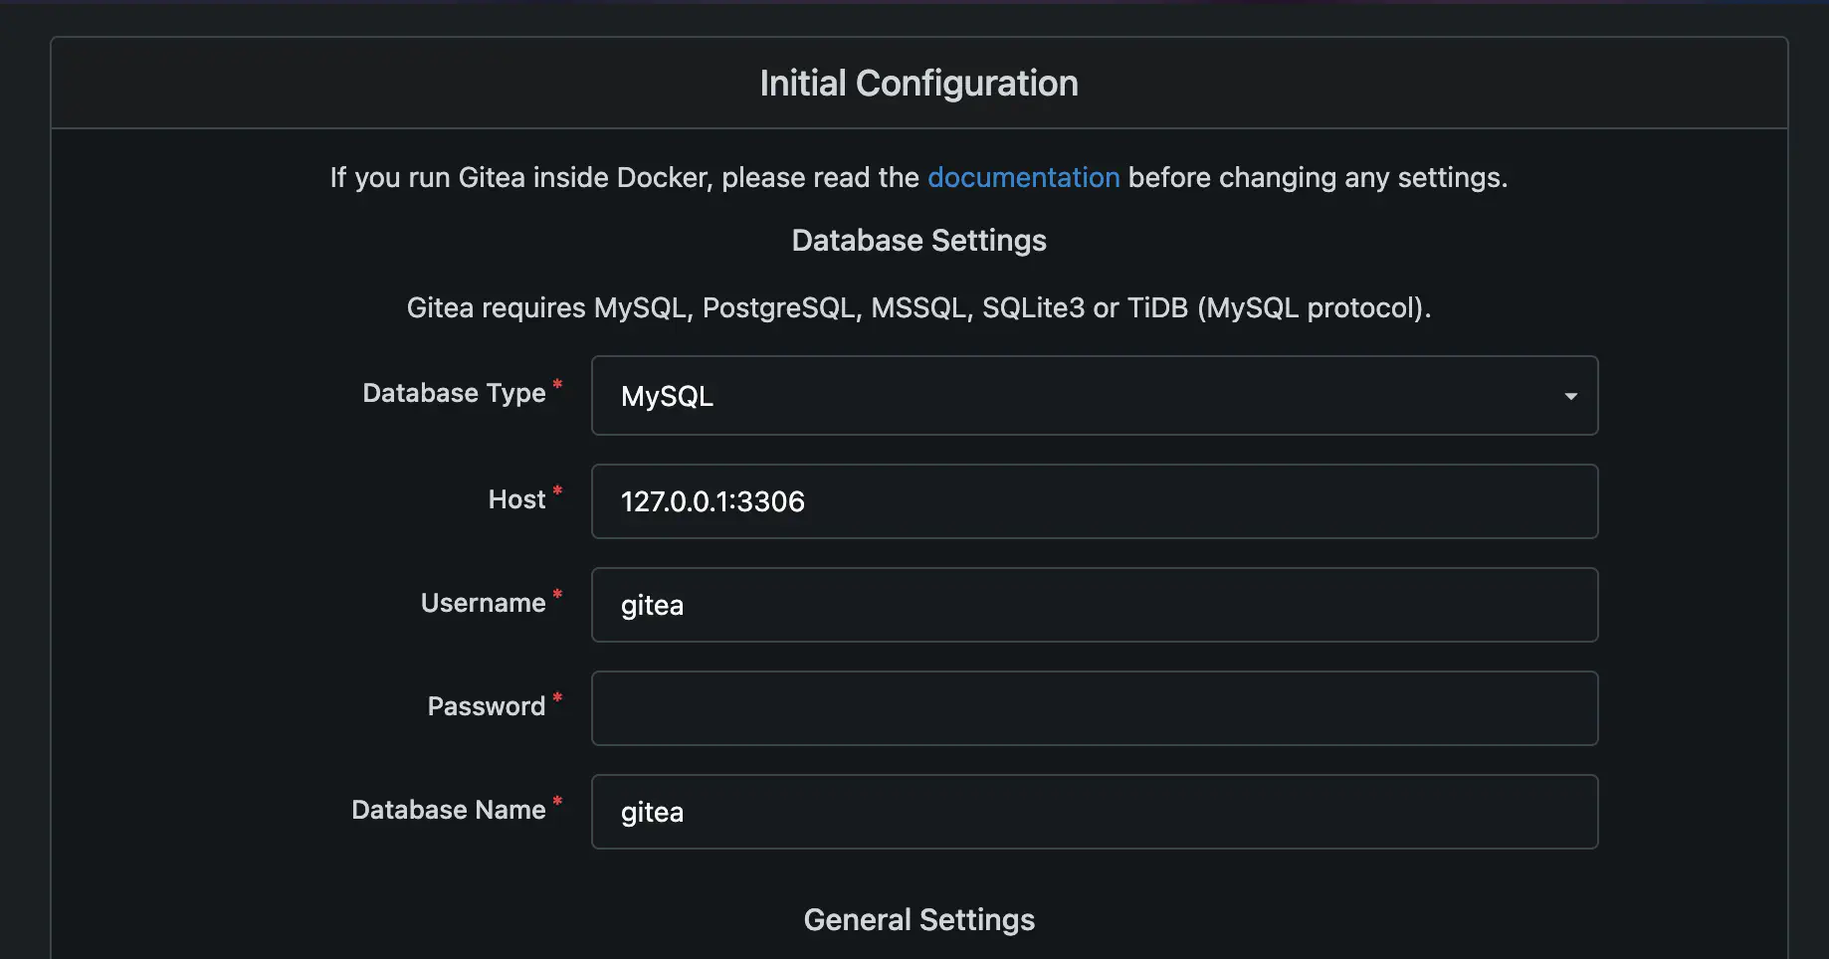The image size is (1829, 959).
Task: Click the red asterisk beside Database Type
Action: (x=557, y=385)
